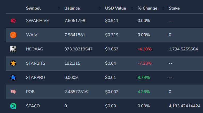Click SWAP.HIVE 0.00% change value
Screen dimensions: 203x113
coord(144,21)
